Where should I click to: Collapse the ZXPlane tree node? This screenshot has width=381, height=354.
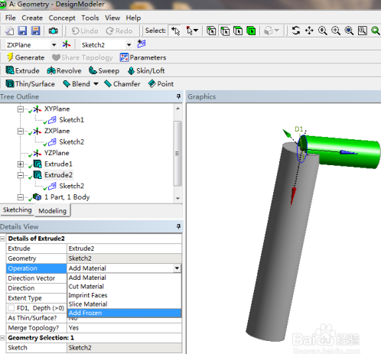click(x=21, y=132)
